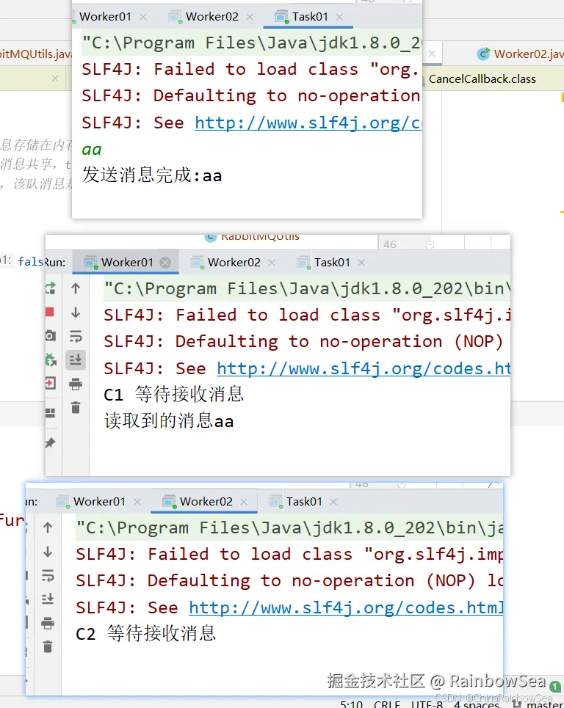564x708 pixels.
Task: Click the restore layout bug icon
Action: [x=51, y=360]
